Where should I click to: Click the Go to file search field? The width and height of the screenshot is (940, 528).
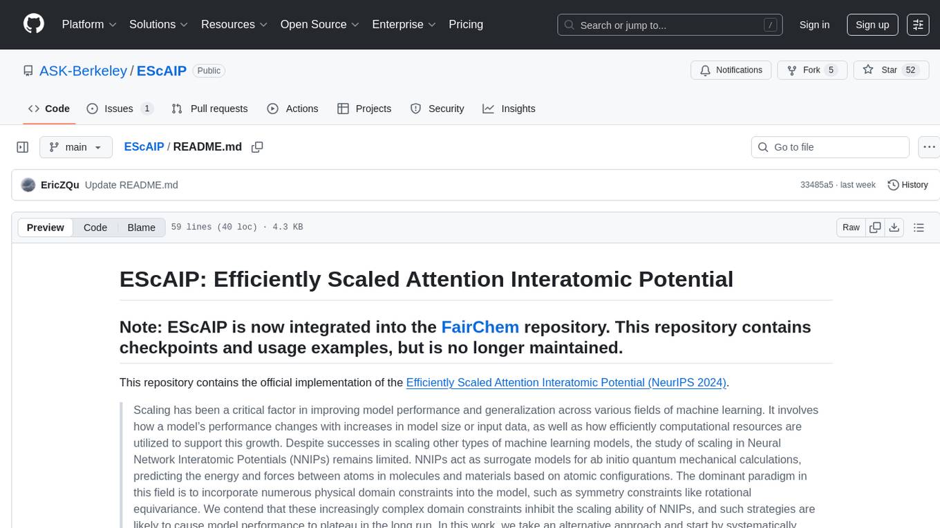(x=829, y=147)
